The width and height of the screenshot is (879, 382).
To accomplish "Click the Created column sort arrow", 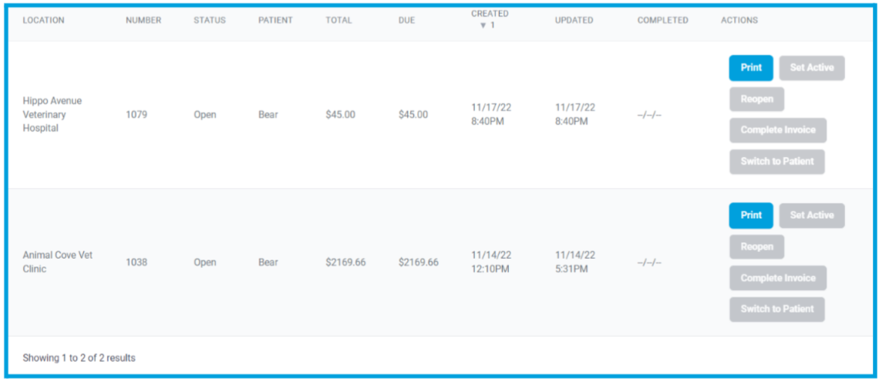I will [483, 25].
